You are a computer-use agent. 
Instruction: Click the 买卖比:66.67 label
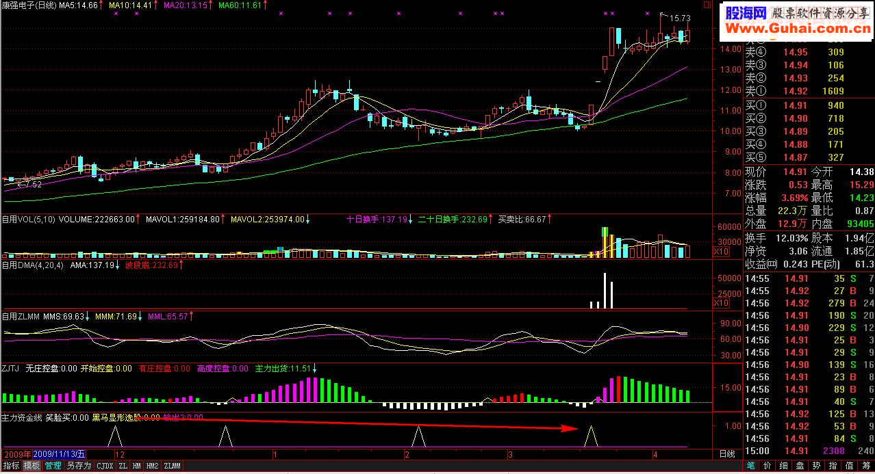pyautogui.click(x=522, y=219)
